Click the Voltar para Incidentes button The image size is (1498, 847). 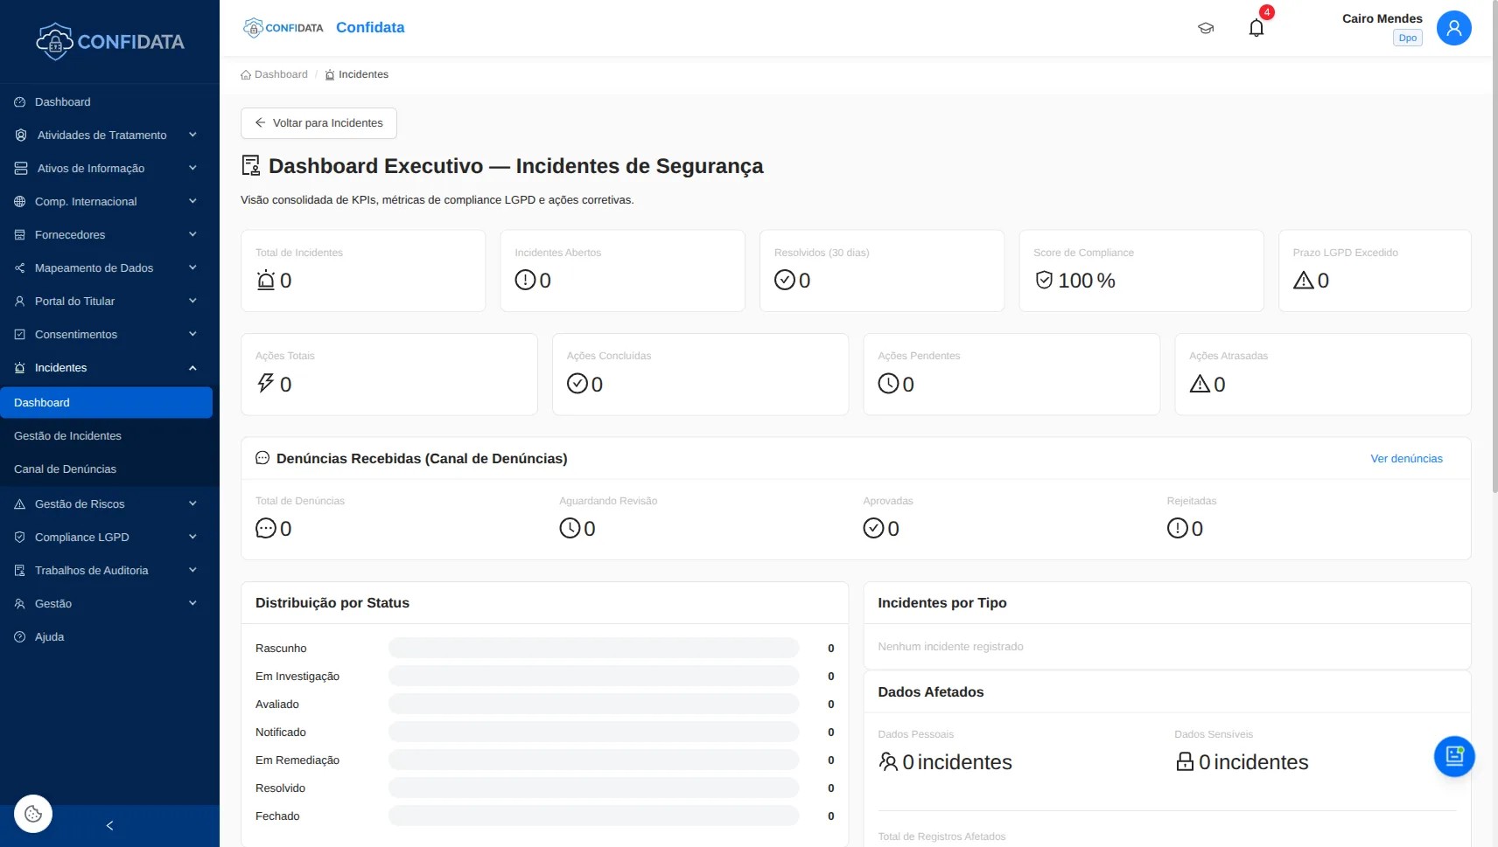click(x=318, y=122)
